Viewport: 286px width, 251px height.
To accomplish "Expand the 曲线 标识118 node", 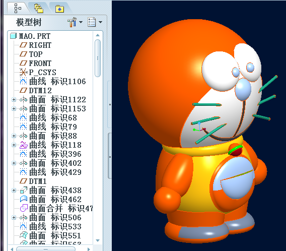I will click(14, 145).
